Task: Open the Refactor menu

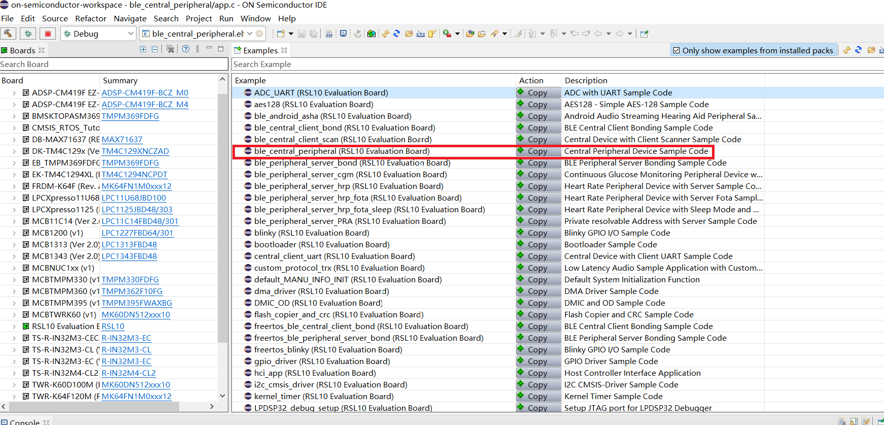Action: (x=91, y=18)
